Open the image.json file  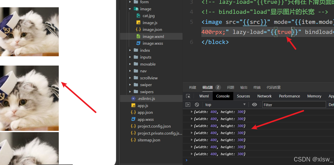click(152, 30)
